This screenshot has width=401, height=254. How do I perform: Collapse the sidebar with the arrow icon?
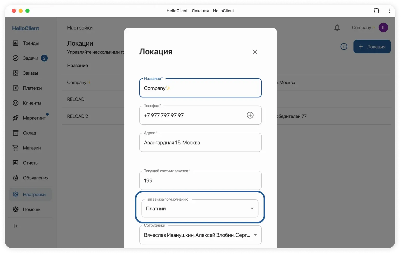pyautogui.click(x=15, y=226)
